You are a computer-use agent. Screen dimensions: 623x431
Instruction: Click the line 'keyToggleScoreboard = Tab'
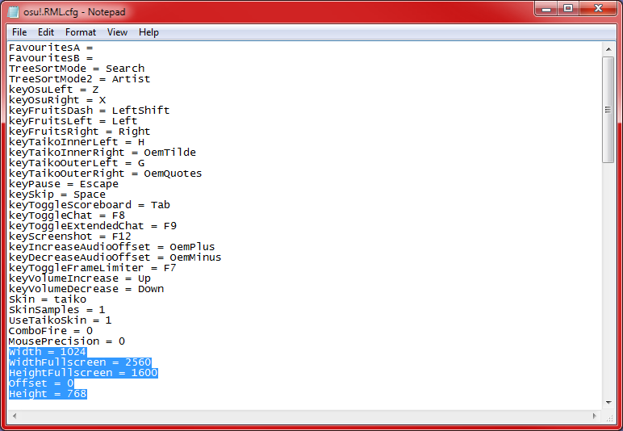pyautogui.click(x=90, y=205)
